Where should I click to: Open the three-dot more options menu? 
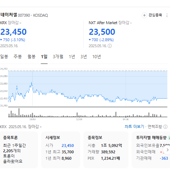pyautogui.click(x=167, y=15)
